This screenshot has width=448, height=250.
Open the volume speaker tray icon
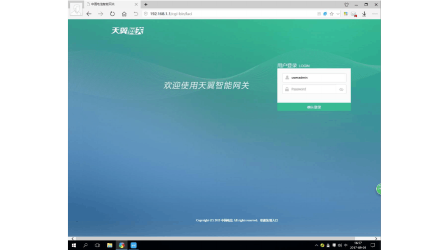click(340, 245)
